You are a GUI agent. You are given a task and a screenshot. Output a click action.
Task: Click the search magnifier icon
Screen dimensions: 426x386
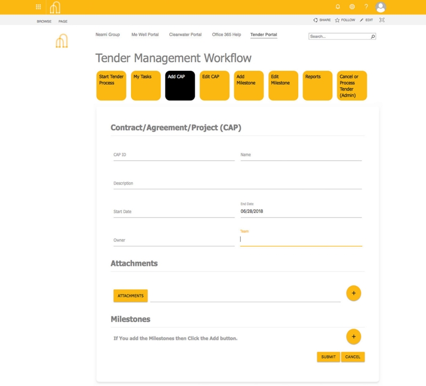click(373, 37)
